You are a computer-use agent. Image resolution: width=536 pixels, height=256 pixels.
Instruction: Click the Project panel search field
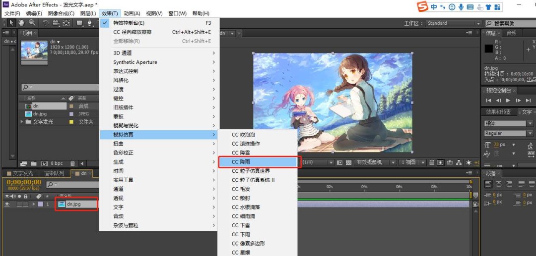click(60, 87)
